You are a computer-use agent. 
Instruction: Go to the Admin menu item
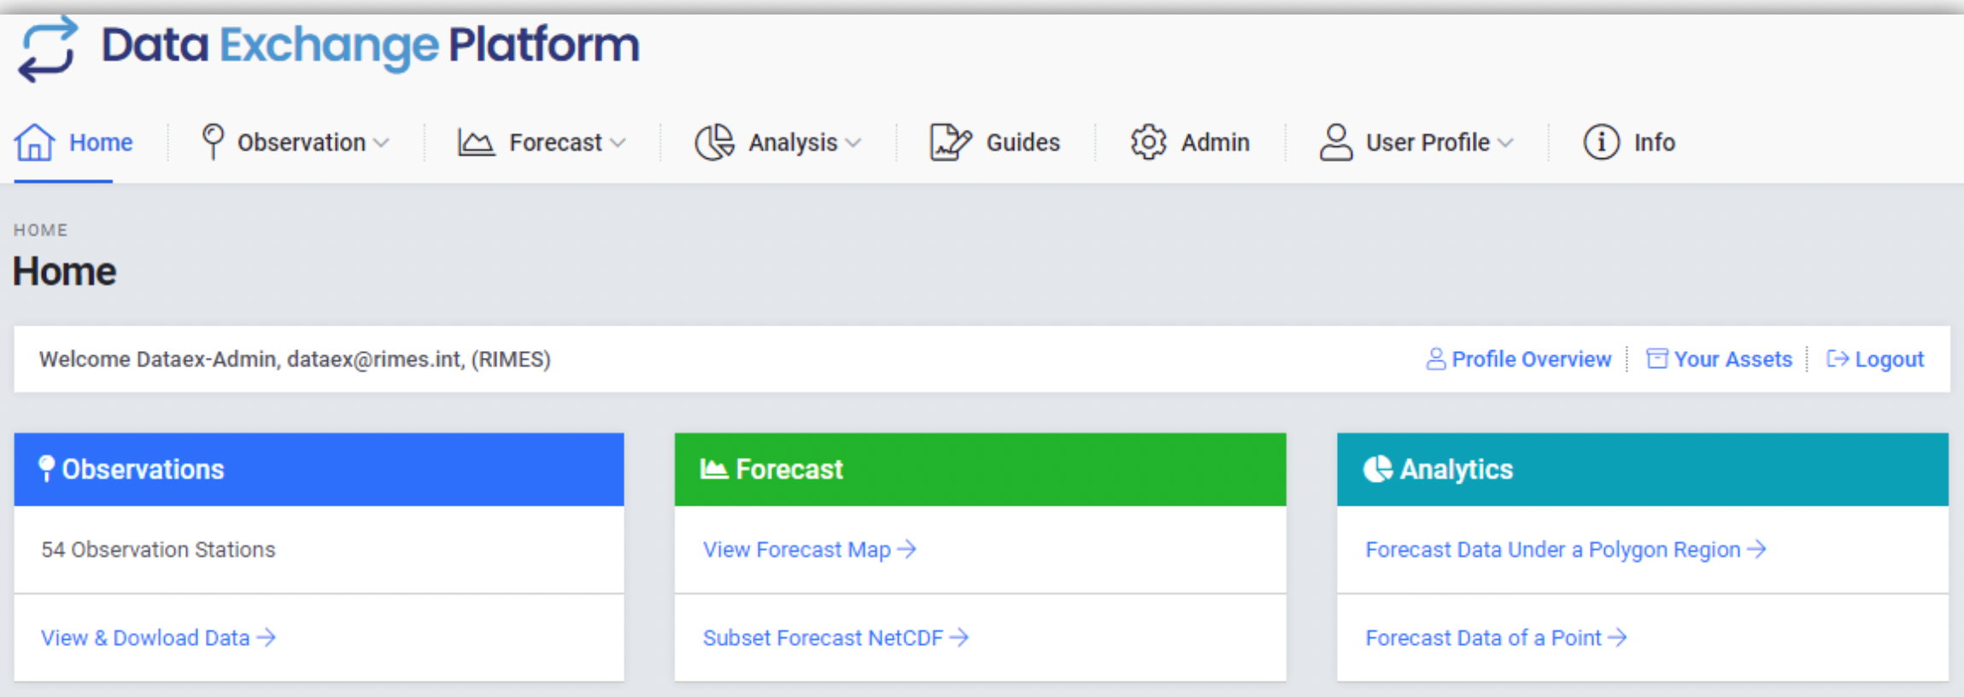pyautogui.click(x=1215, y=143)
